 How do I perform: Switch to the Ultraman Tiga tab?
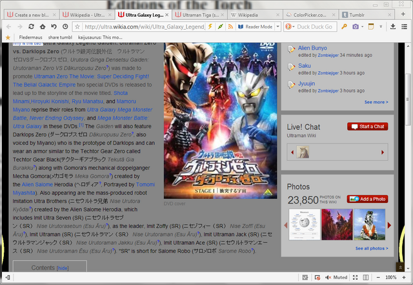click(201, 15)
